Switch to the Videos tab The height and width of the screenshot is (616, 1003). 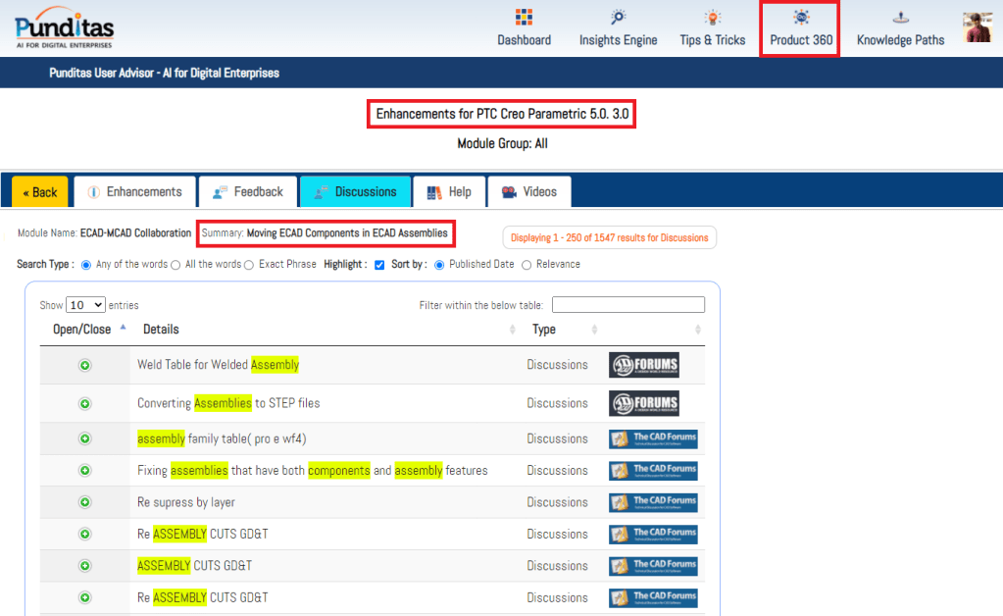click(529, 192)
